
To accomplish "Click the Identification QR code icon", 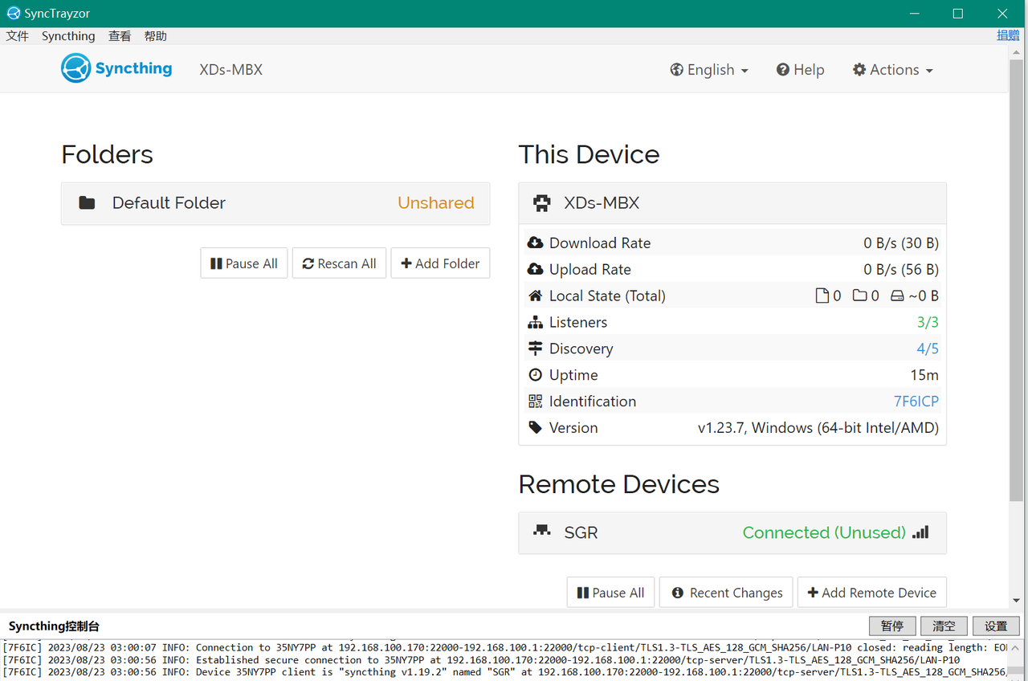I will pyautogui.click(x=535, y=402).
